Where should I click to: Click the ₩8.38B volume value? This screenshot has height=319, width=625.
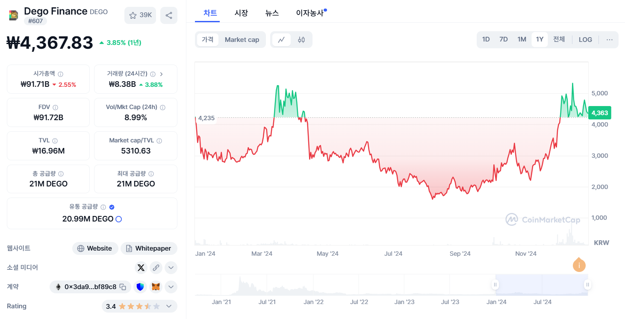[x=122, y=84]
